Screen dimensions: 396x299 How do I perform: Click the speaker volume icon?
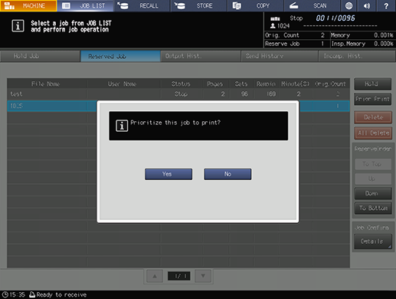(x=367, y=5)
